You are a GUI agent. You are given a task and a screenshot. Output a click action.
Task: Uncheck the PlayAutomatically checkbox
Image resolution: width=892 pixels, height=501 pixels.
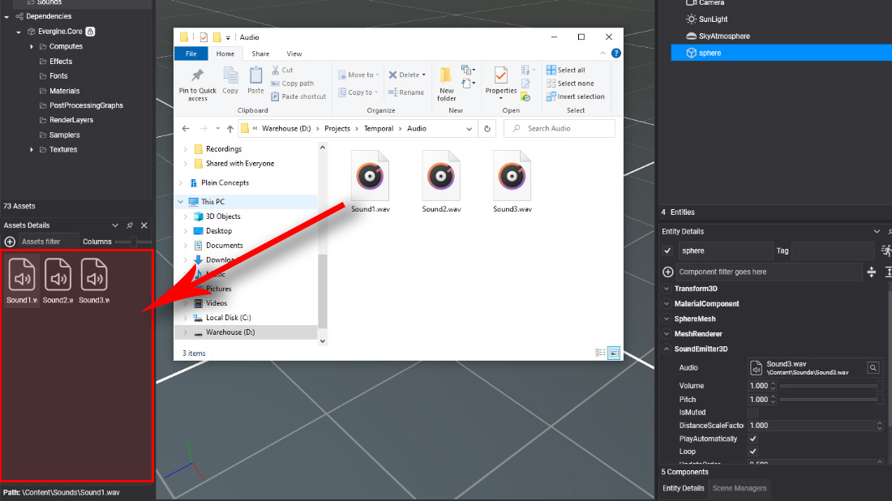[753, 439]
